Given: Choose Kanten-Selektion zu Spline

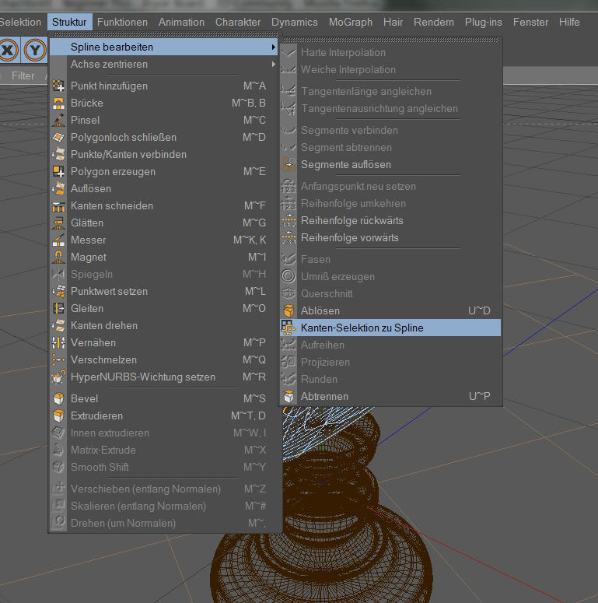Looking at the screenshot, I should (x=390, y=328).
